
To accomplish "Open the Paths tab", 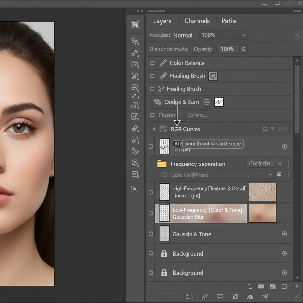I will click(x=229, y=21).
